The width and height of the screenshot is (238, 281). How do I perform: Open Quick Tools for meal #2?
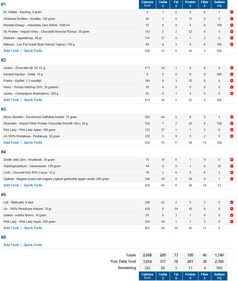tap(33, 100)
